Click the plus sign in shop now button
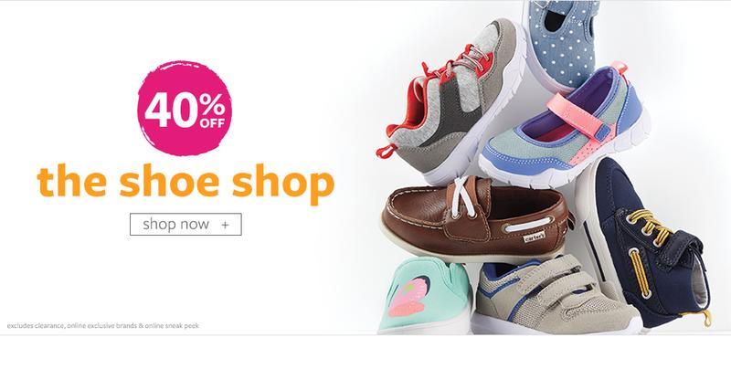Viewport: 731px width, 369px height. pyautogui.click(x=225, y=225)
